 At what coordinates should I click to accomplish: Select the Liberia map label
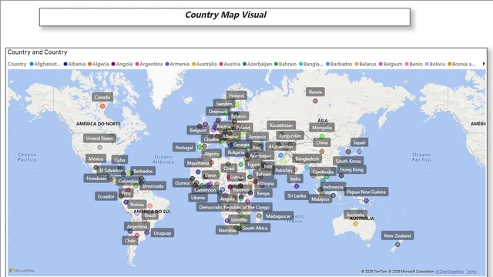pyautogui.click(x=198, y=198)
